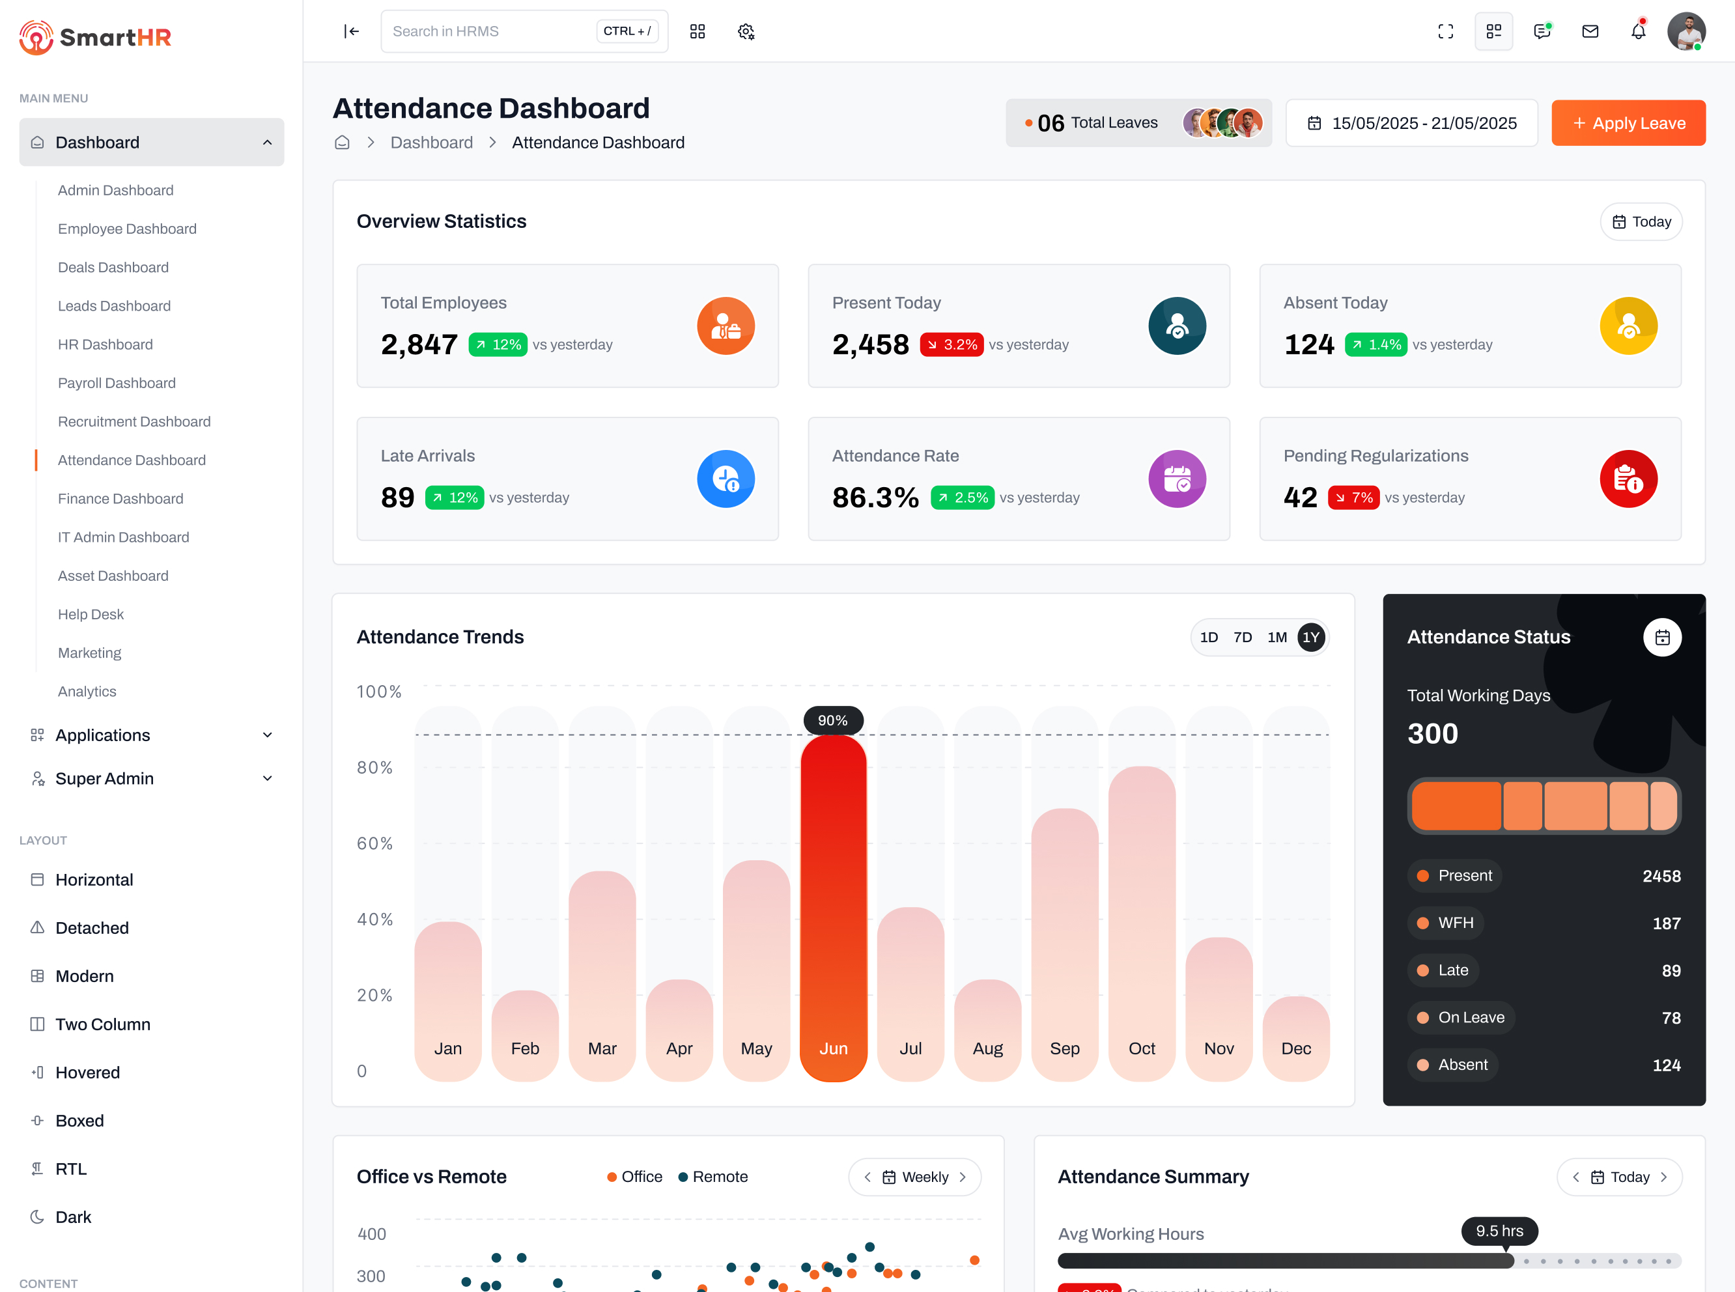Click the Apply Leave button
Viewport: 1735px width, 1292px height.
pyautogui.click(x=1629, y=123)
